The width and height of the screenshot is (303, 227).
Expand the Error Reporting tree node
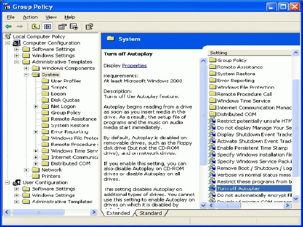36,132
